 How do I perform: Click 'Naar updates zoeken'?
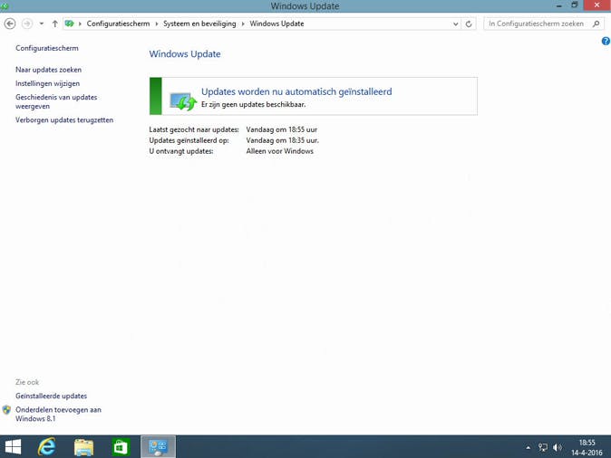point(48,70)
